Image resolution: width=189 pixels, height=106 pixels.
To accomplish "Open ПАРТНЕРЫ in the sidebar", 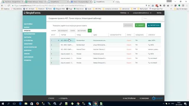I will [x=27, y=37].
